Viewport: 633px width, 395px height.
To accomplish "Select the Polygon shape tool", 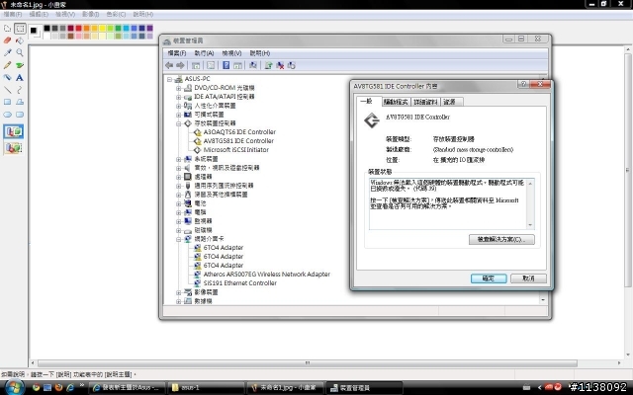I will 20,102.
